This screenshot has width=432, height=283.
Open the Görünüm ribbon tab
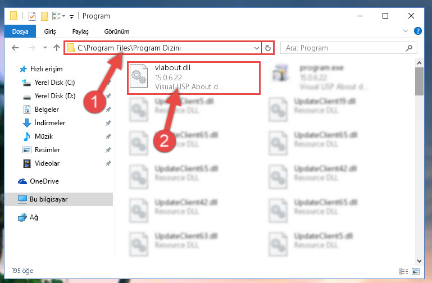(x=117, y=31)
